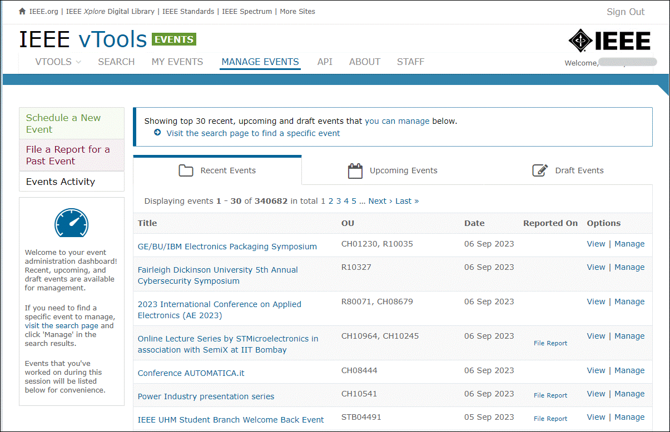Click Manage for Conference AUTOMATICA.it
Viewport: 670px width, 432px height.
click(629, 370)
